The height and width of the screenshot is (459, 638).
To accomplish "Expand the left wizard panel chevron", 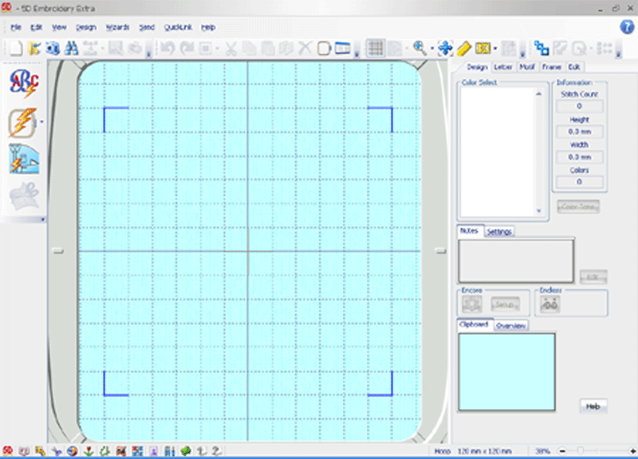I will pos(43,220).
